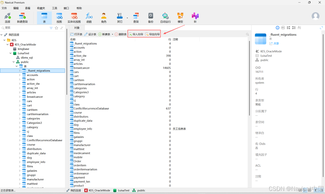Collapse My Connections (我的连接) tree node

click(x=2, y=35)
